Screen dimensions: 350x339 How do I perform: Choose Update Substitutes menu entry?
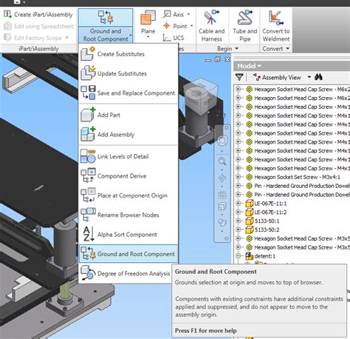pyautogui.click(x=128, y=73)
